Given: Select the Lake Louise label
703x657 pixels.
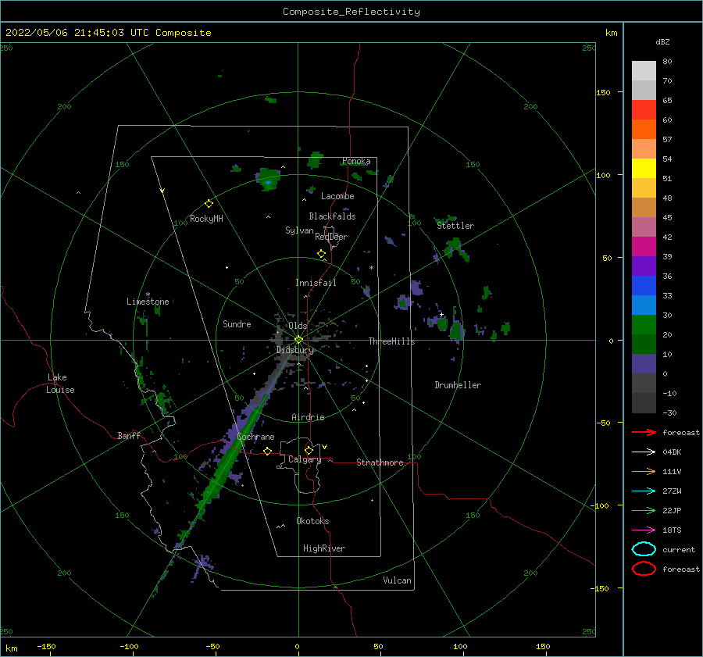Looking at the screenshot, I should (x=60, y=384).
